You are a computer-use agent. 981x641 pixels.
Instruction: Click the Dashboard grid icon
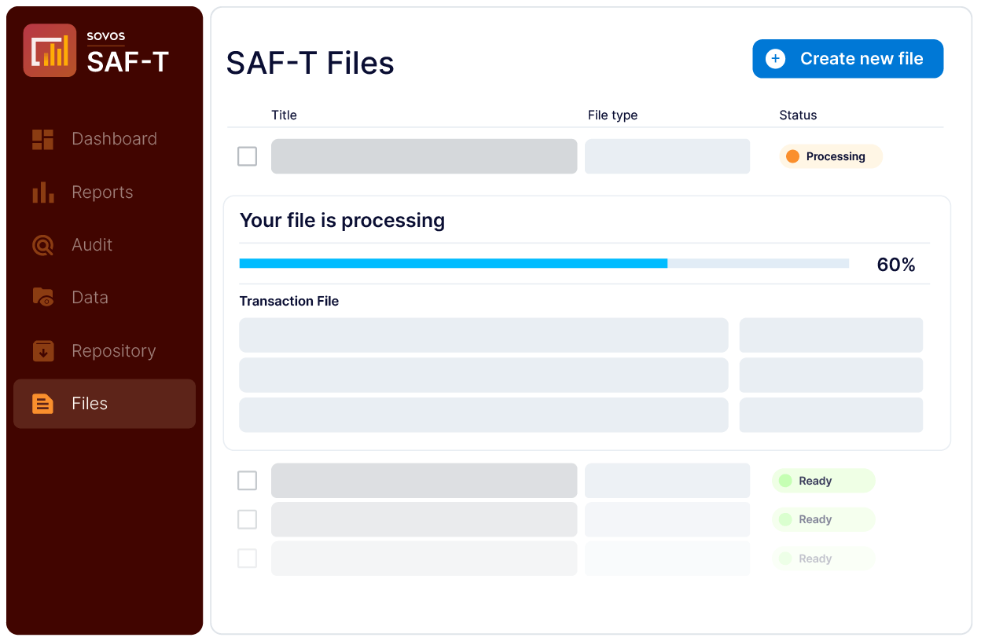click(x=42, y=140)
